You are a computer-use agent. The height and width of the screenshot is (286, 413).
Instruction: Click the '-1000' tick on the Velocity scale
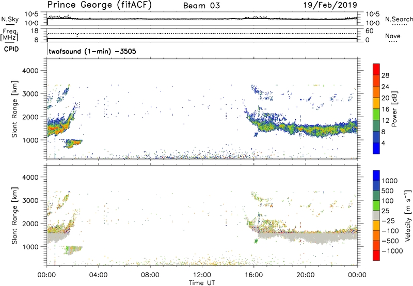point(392,251)
